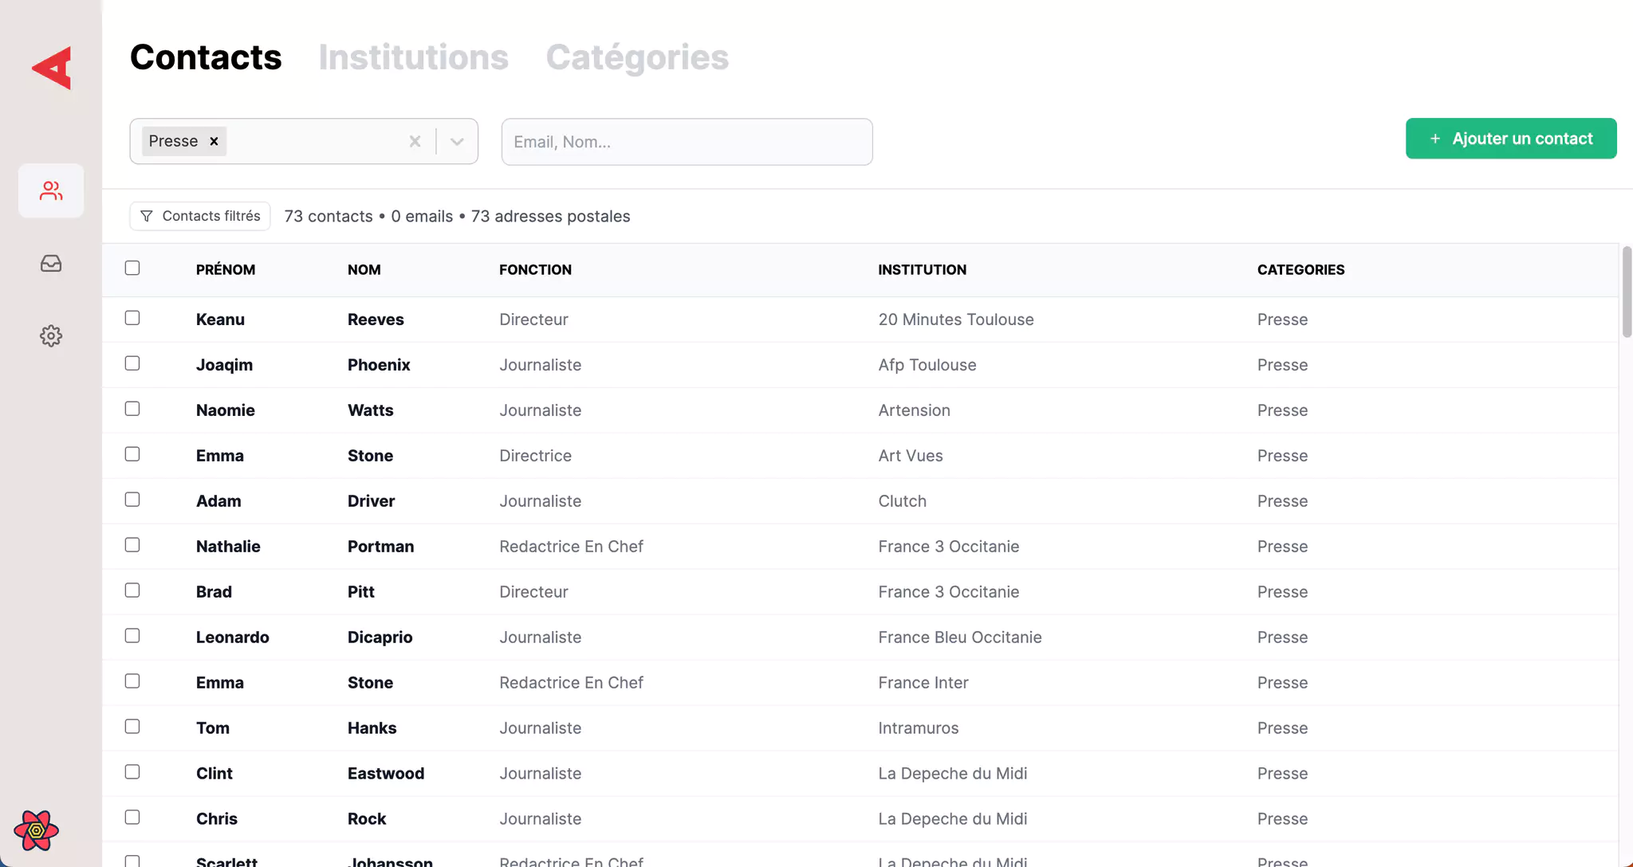The width and height of the screenshot is (1633, 867).
Task: Click the React Query devtools flower icon
Action: click(x=36, y=830)
